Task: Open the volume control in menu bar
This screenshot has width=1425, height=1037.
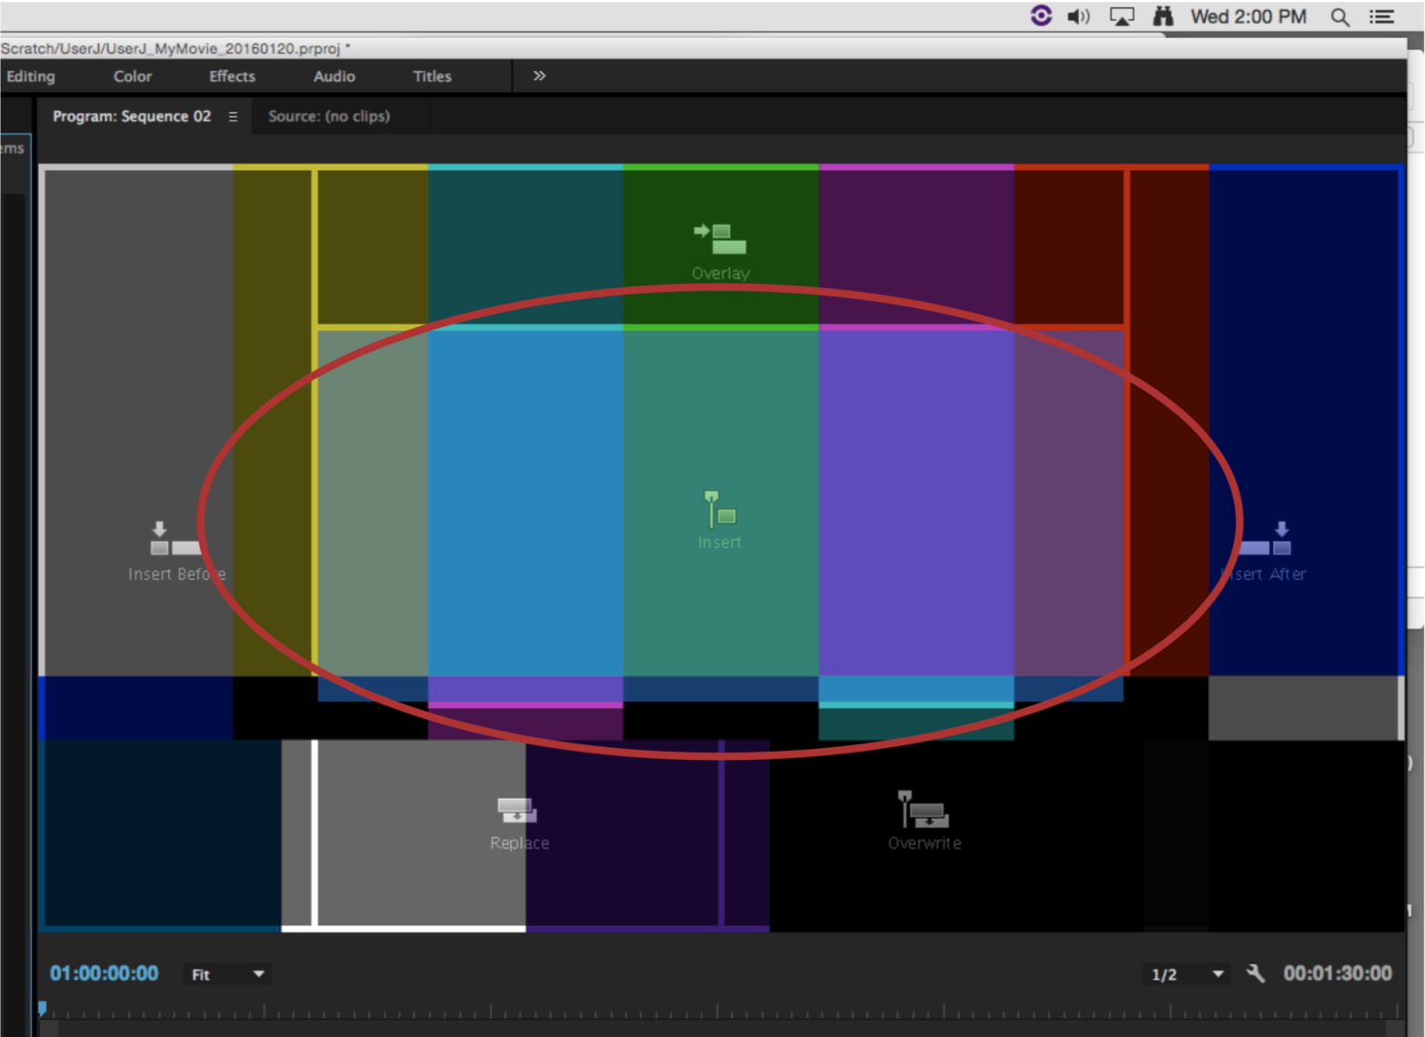Action: click(1079, 16)
